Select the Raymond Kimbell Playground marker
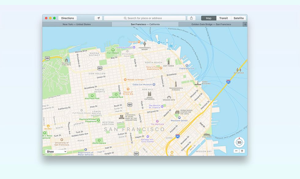The width and height of the screenshot is (300, 179). 98,120
